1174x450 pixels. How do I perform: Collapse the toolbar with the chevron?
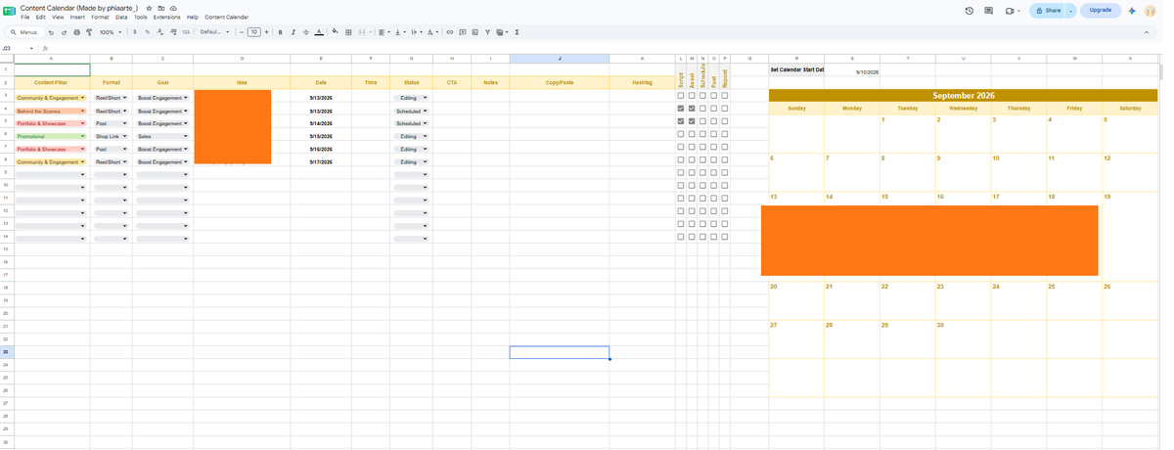[1146, 32]
